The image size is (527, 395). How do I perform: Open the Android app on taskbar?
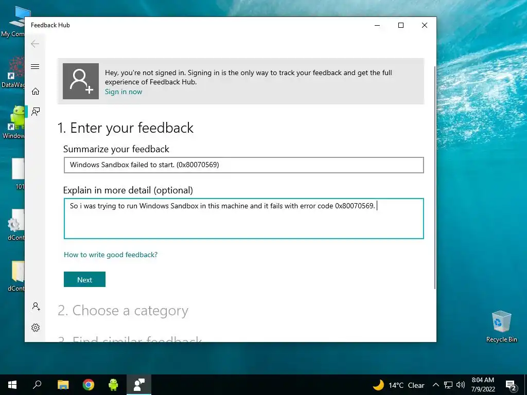[x=113, y=385]
